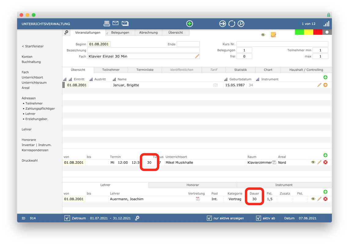Switch to the Instrument tab in lower panel
The image size is (349, 245).
[284, 185]
